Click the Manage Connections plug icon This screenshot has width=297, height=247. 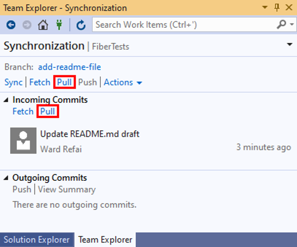[59, 25]
